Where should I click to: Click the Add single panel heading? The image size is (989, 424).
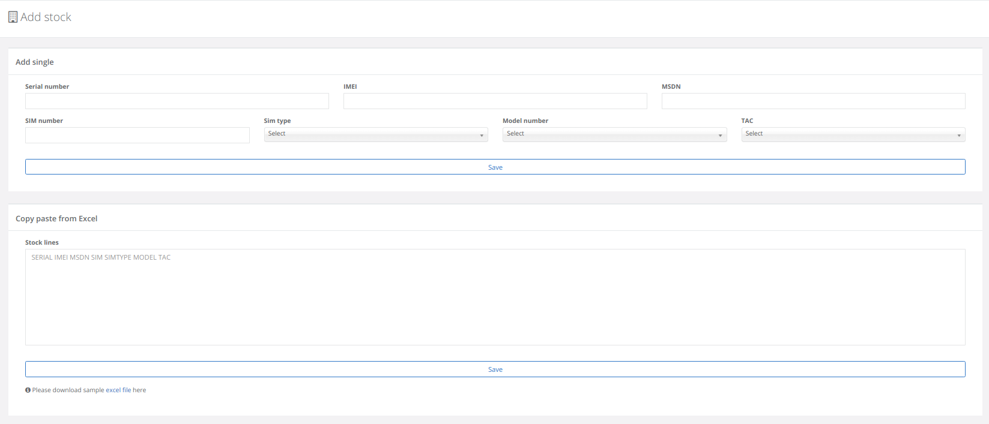[x=35, y=62]
